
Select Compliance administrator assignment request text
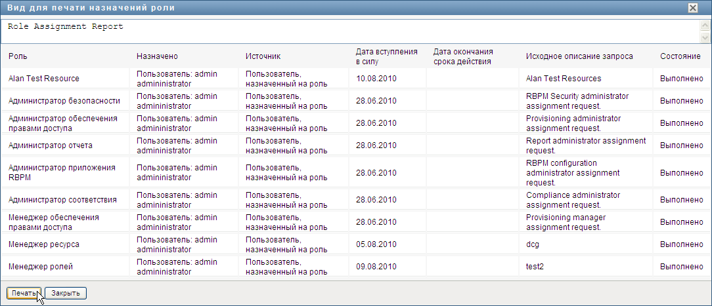pyautogui.click(x=573, y=200)
